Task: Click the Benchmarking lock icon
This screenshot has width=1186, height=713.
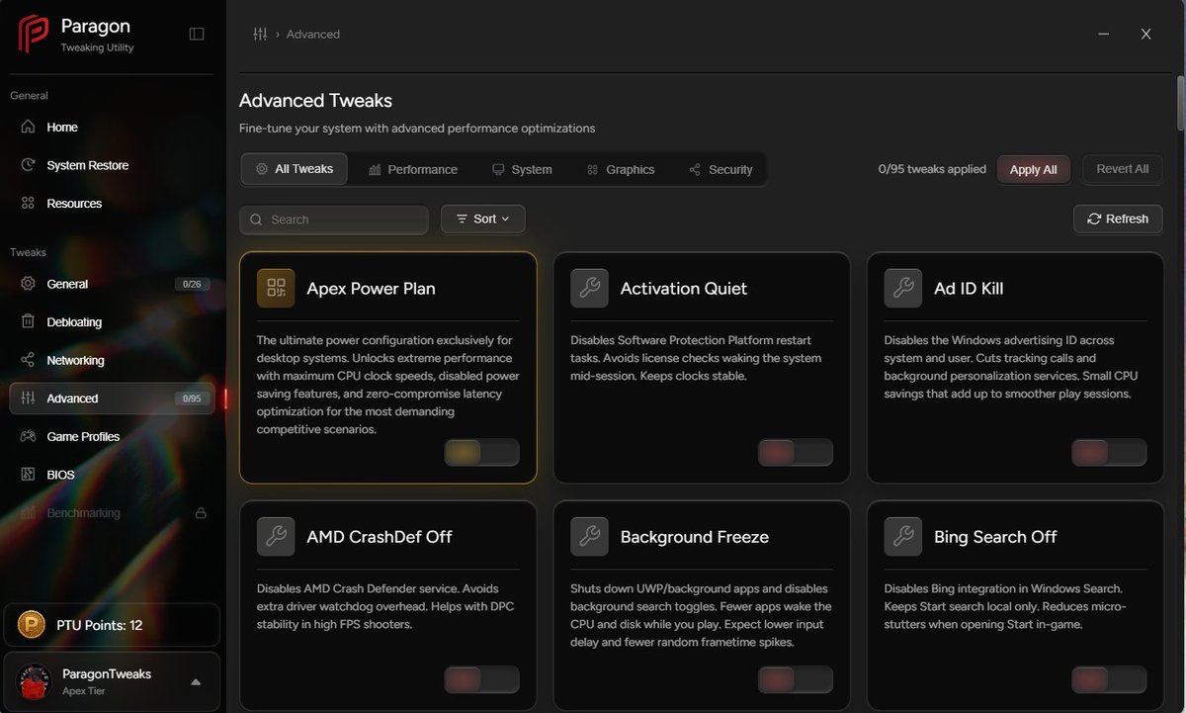Action: [201, 513]
